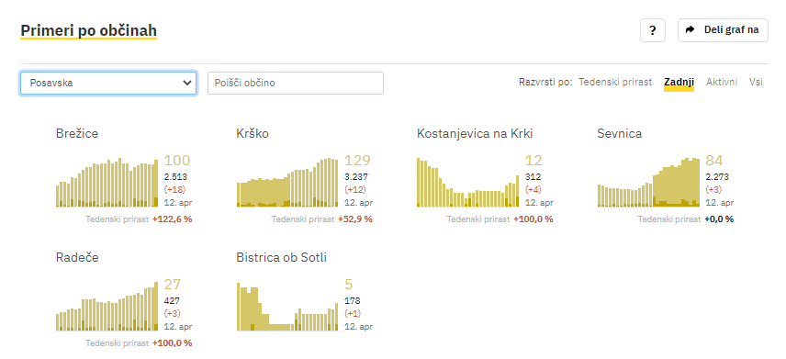The width and height of the screenshot is (786, 359).
Task: Select the Zadnji sort option
Action: [679, 82]
